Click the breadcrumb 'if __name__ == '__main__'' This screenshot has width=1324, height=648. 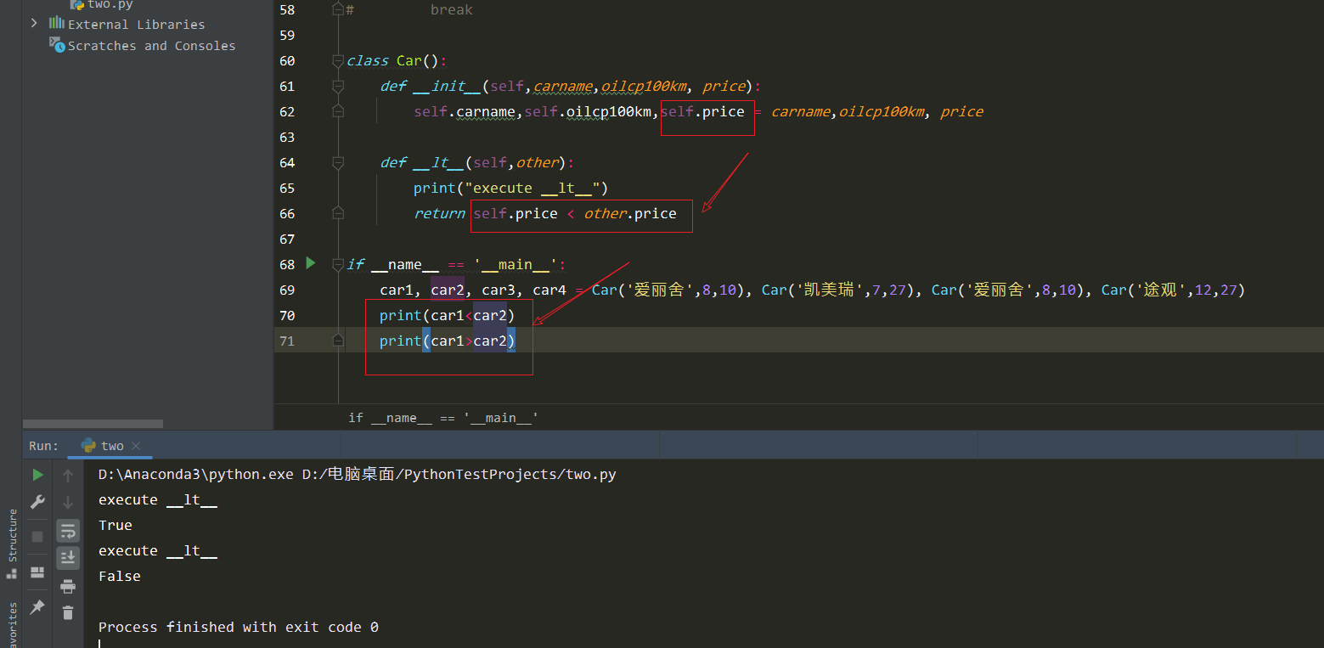point(443,418)
